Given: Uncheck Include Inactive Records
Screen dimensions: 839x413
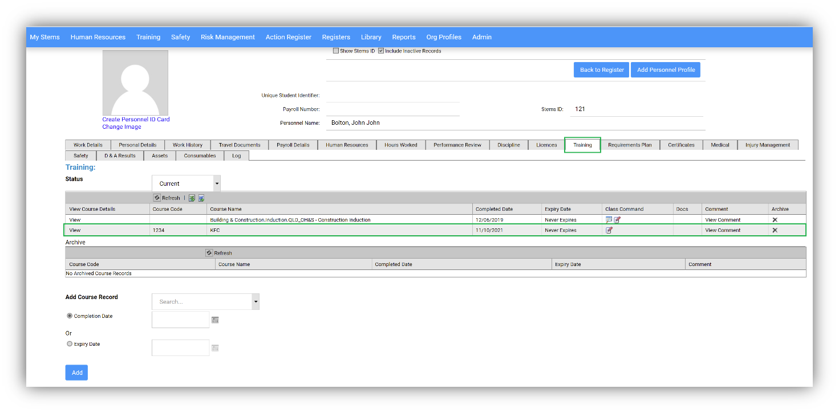Looking at the screenshot, I should [381, 51].
